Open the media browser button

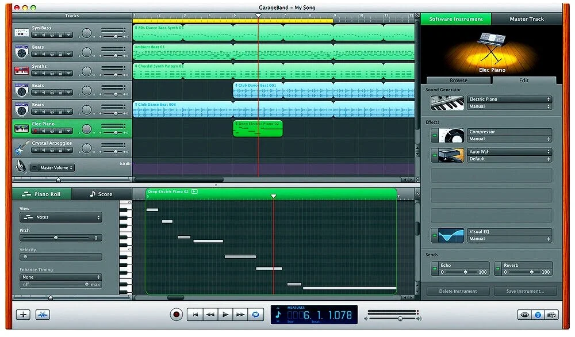click(x=551, y=315)
